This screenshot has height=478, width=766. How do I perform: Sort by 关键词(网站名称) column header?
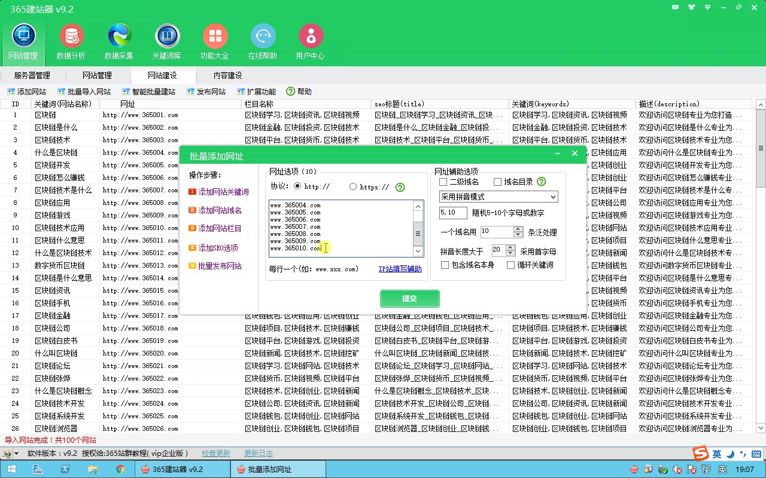click(x=65, y=103)
